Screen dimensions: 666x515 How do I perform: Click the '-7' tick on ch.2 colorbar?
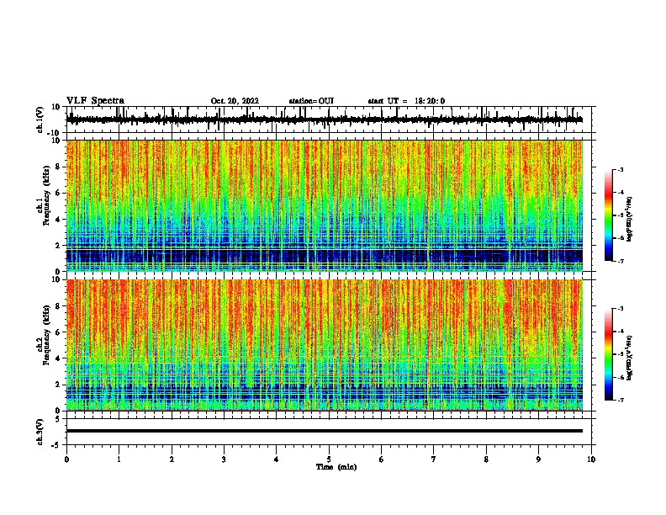pyautogui.click(x=620, y=401)
